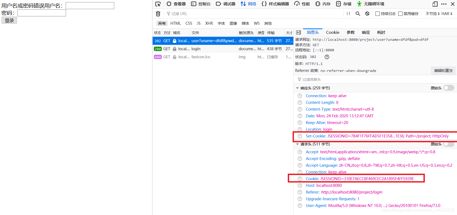Viewport: 457px width, 215px height.
Task: Open the 不节流 throttling dropdown
Action: (432, 14)
